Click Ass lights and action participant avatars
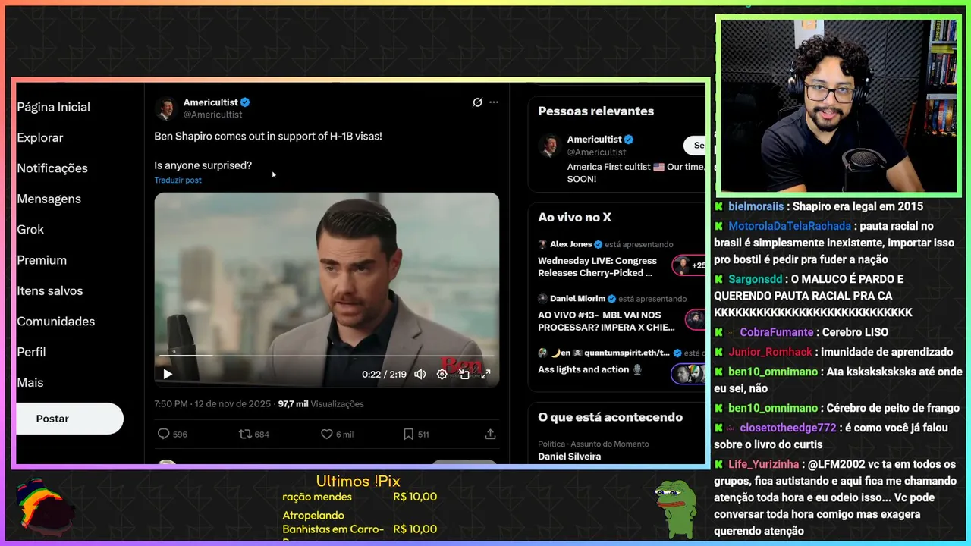Screen dimensions: 971x546 pyautogui.click(x=688, y=373)
